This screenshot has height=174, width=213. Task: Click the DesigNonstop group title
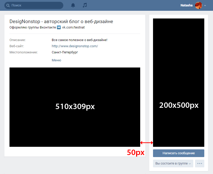[61, 22]
